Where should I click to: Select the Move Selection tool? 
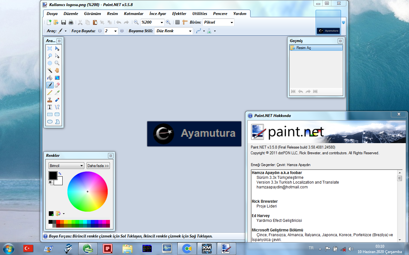(x=57, y=56)
